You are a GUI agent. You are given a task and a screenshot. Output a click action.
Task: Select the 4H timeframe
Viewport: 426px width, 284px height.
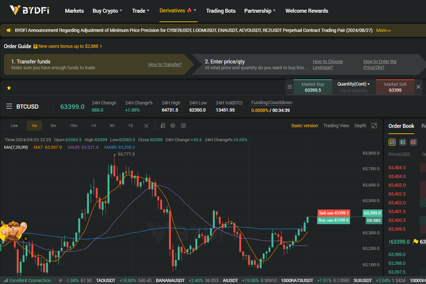click(x=112, y=126)
